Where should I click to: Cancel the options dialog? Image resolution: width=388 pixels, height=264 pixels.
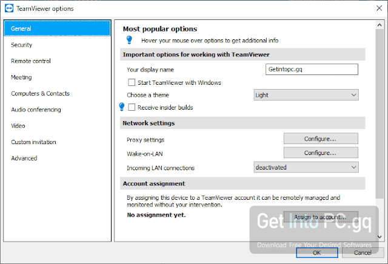(363, 252)
